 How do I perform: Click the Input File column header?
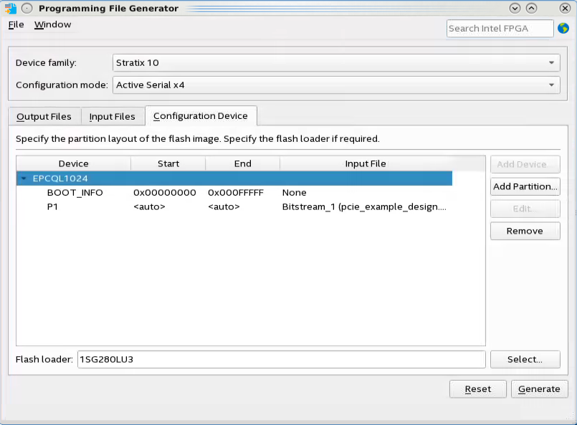point(366,164)
